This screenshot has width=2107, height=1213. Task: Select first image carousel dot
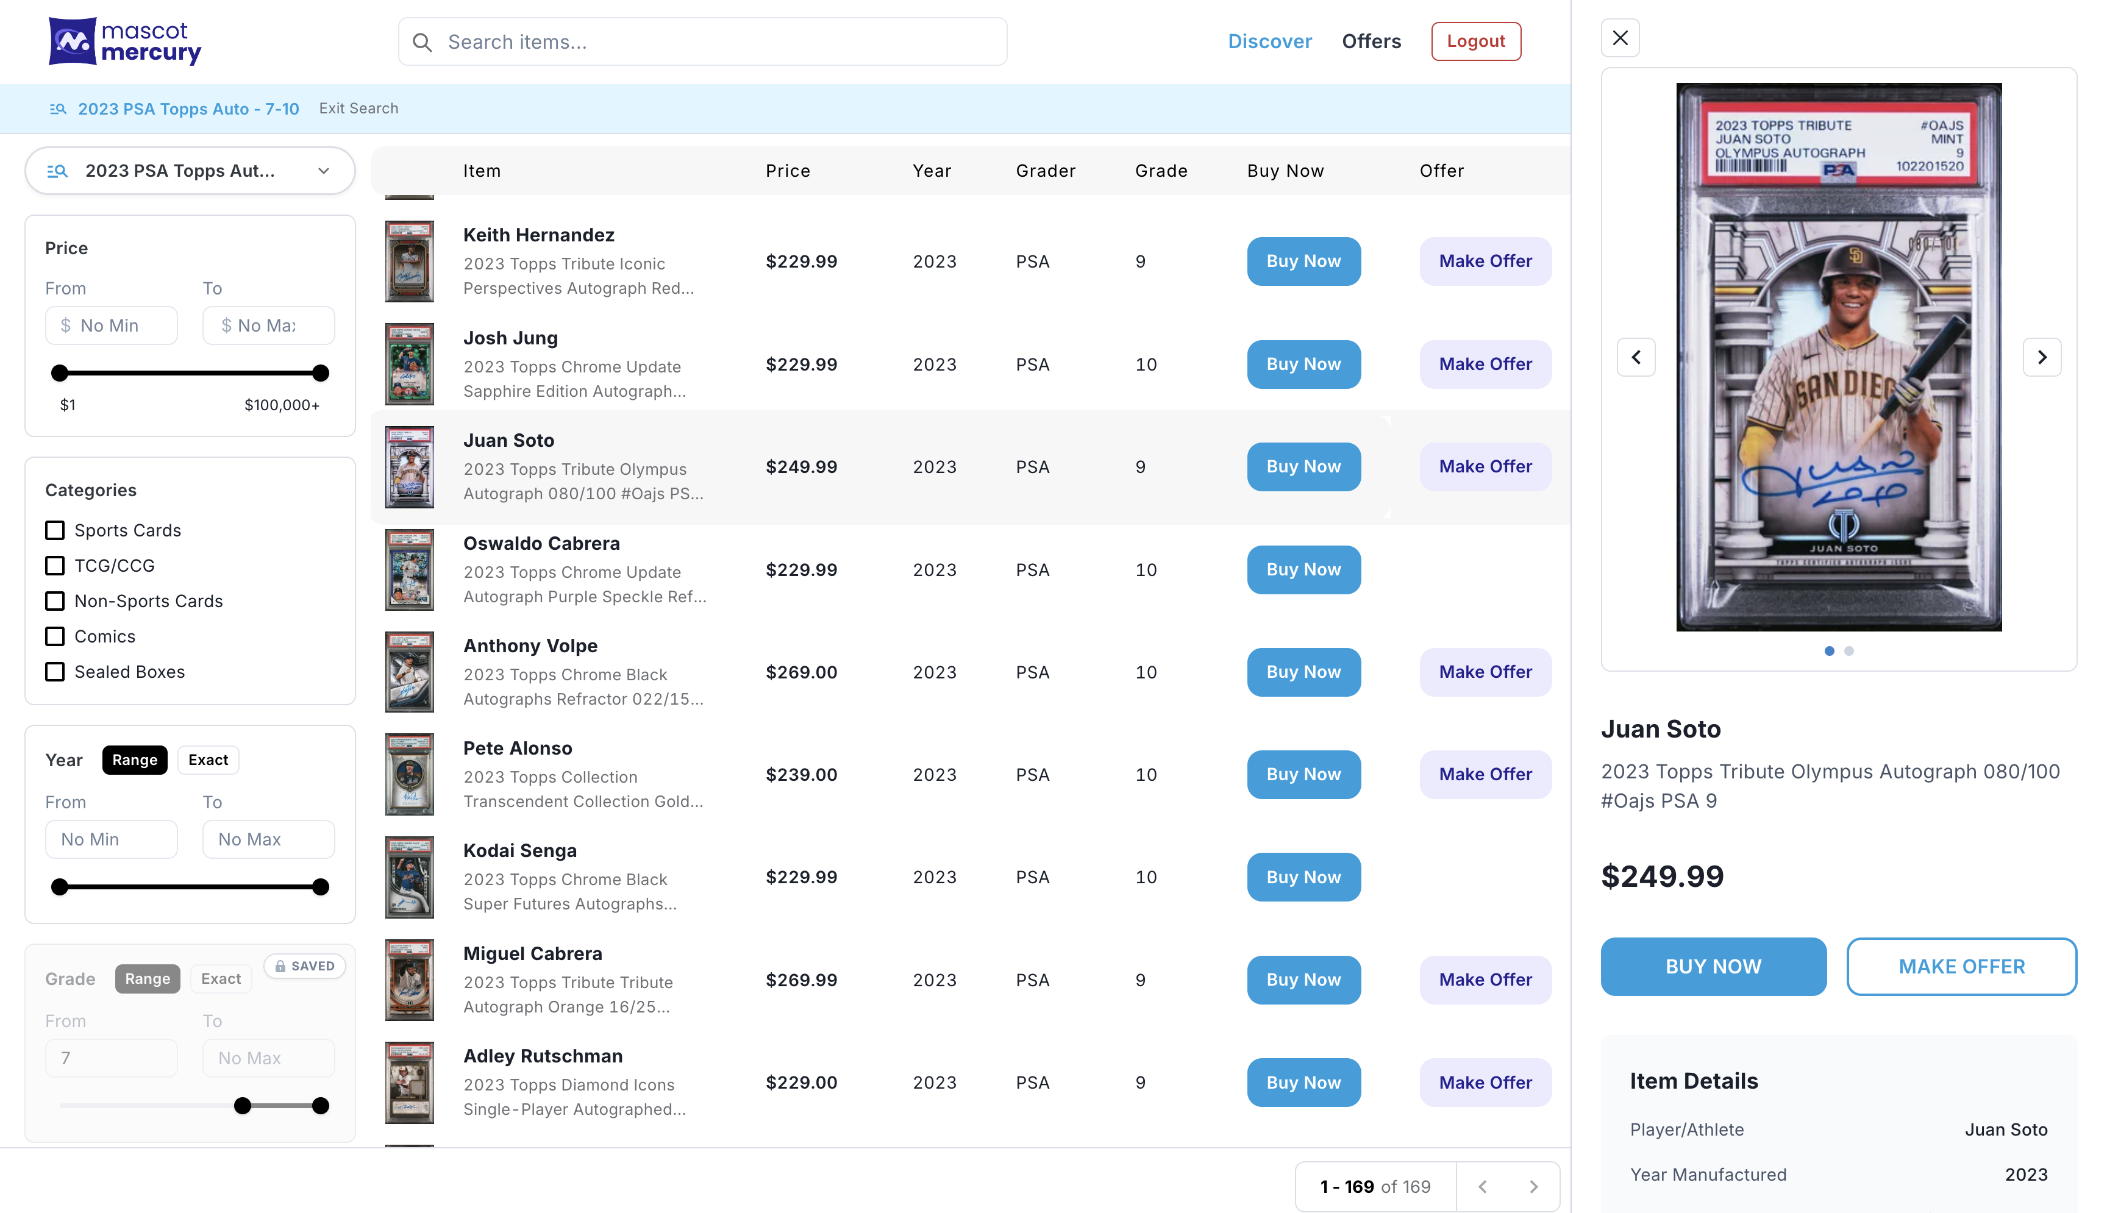(x=1829, y=650)
